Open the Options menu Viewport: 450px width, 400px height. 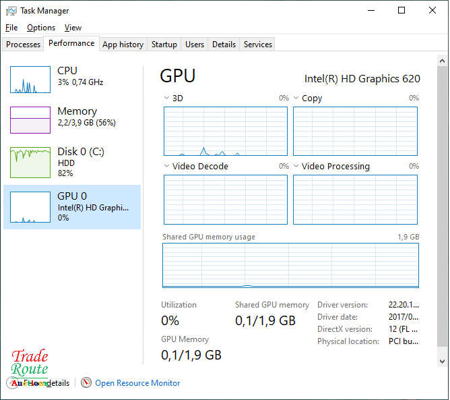tap(41, 28)
